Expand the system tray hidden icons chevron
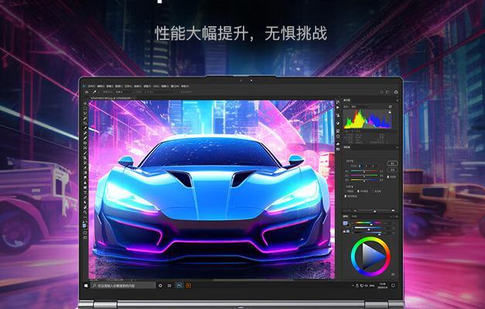The image size is (485, 309). (x=354, y=286)
